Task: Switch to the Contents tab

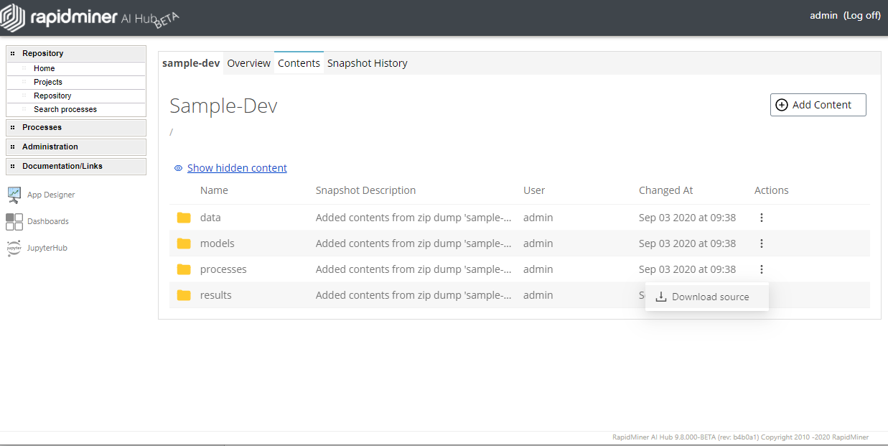Action: click(299, 63)
